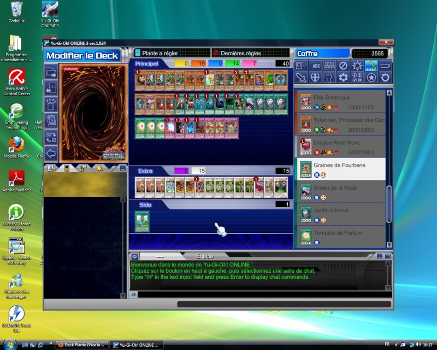
Task: Click the 'Dernières règles' rules button
Action: [x=251, y=53]
